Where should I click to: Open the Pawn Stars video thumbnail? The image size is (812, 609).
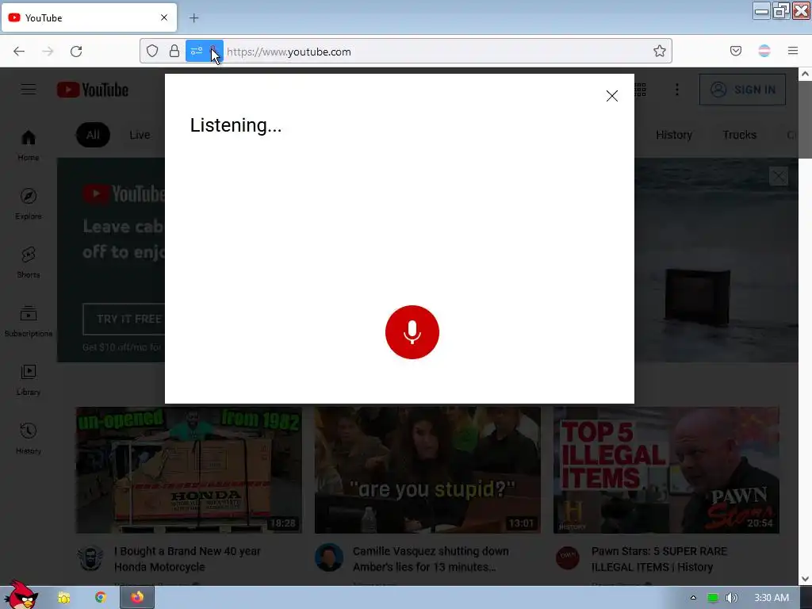(666, 470)
